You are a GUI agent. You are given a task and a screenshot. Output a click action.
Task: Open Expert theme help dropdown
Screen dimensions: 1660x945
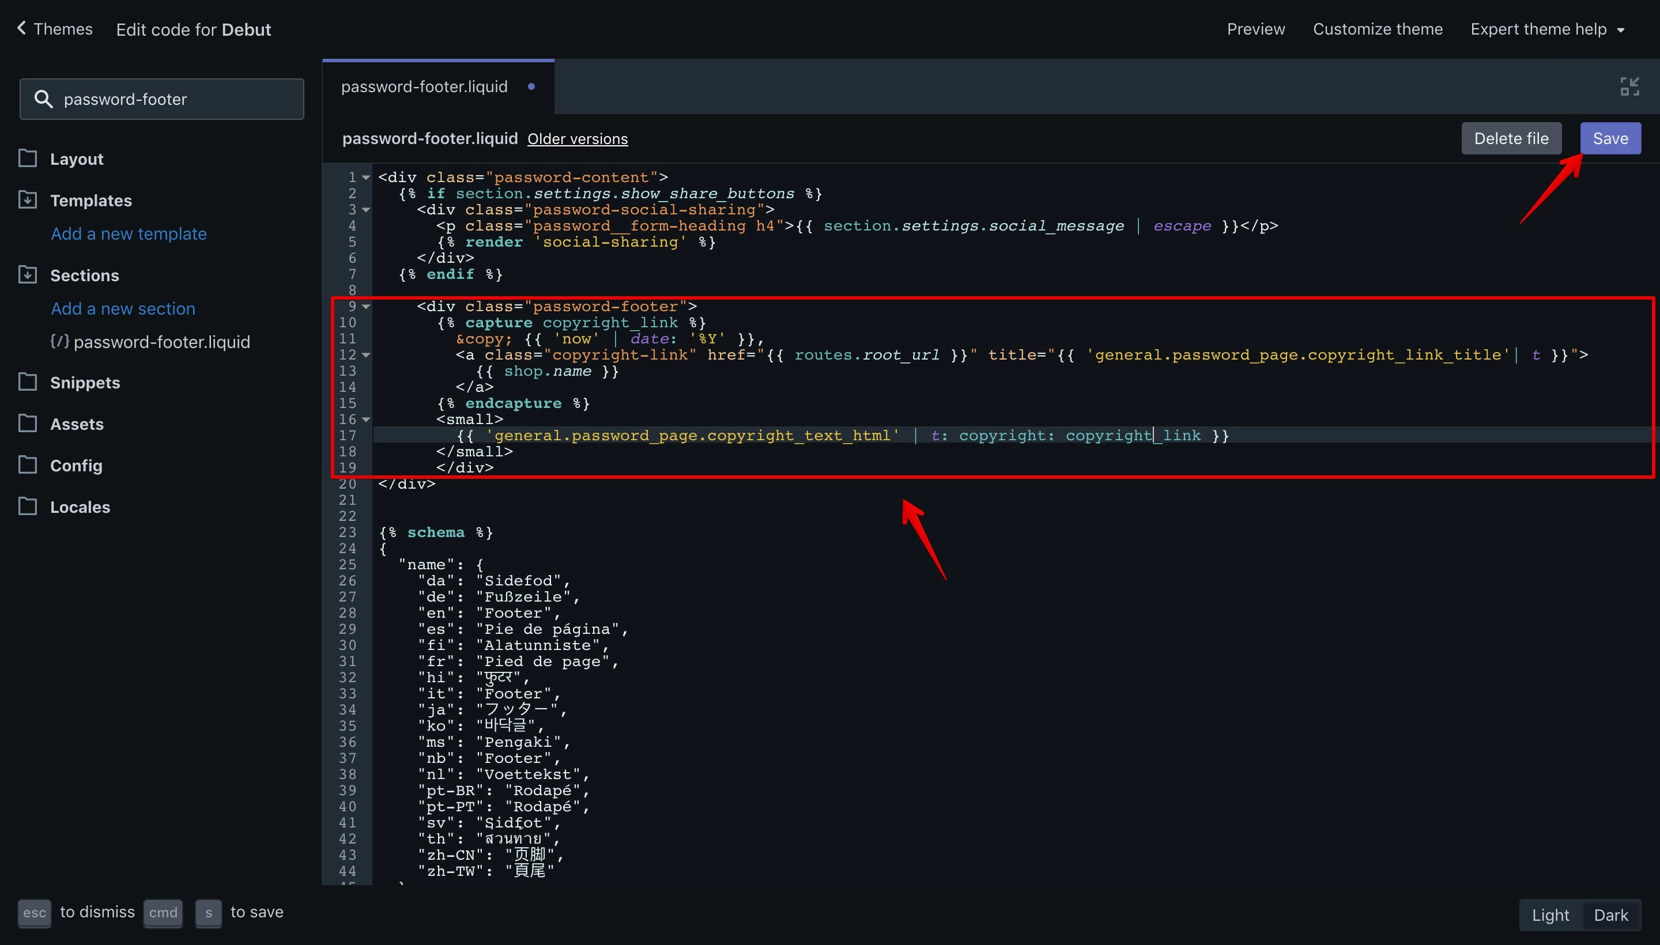pyautogui.click(x=1547, y=29)
